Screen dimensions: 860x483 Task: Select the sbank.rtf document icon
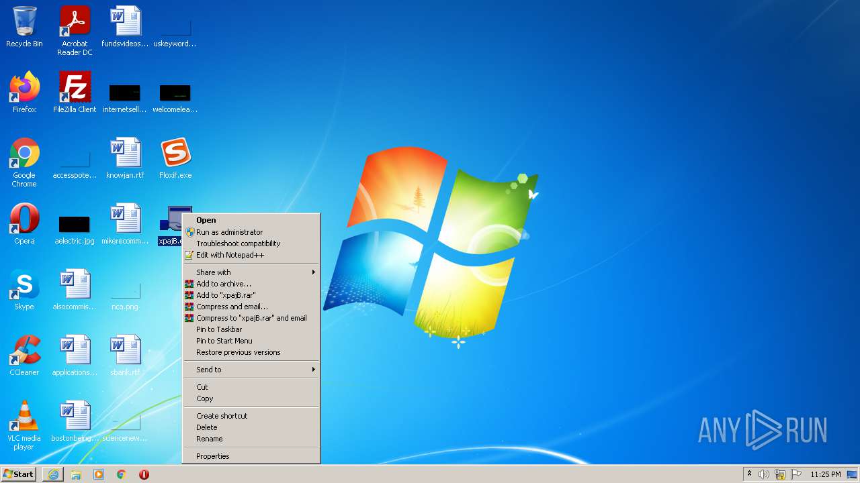[125, 356]
